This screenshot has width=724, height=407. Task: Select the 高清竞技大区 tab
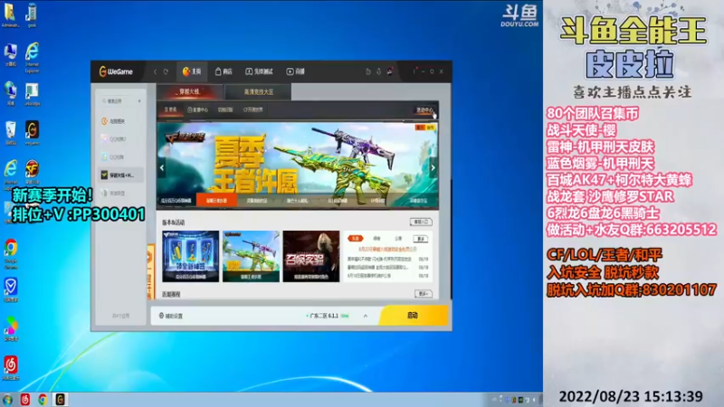coord(259,92)
